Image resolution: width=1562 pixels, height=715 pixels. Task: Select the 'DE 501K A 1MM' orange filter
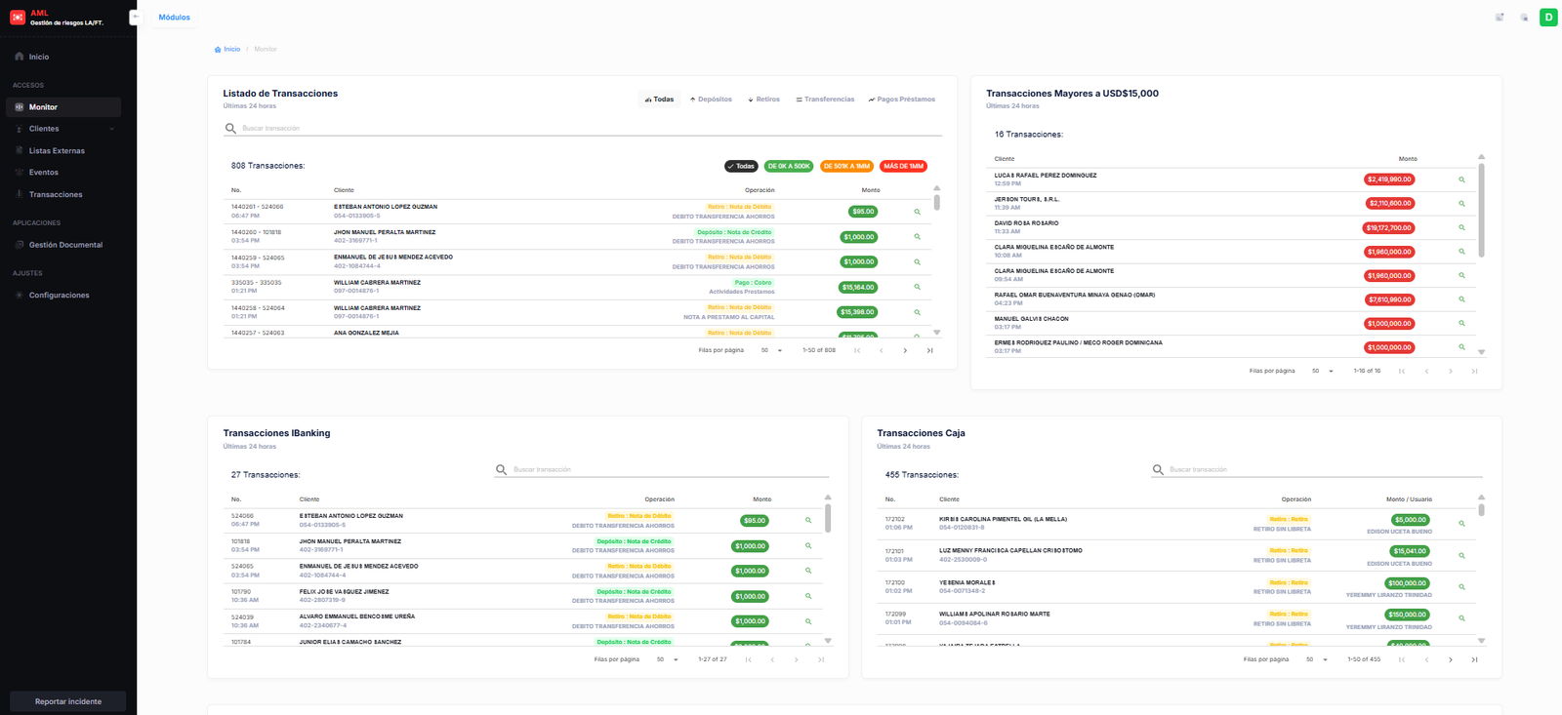tap(845, 166)
